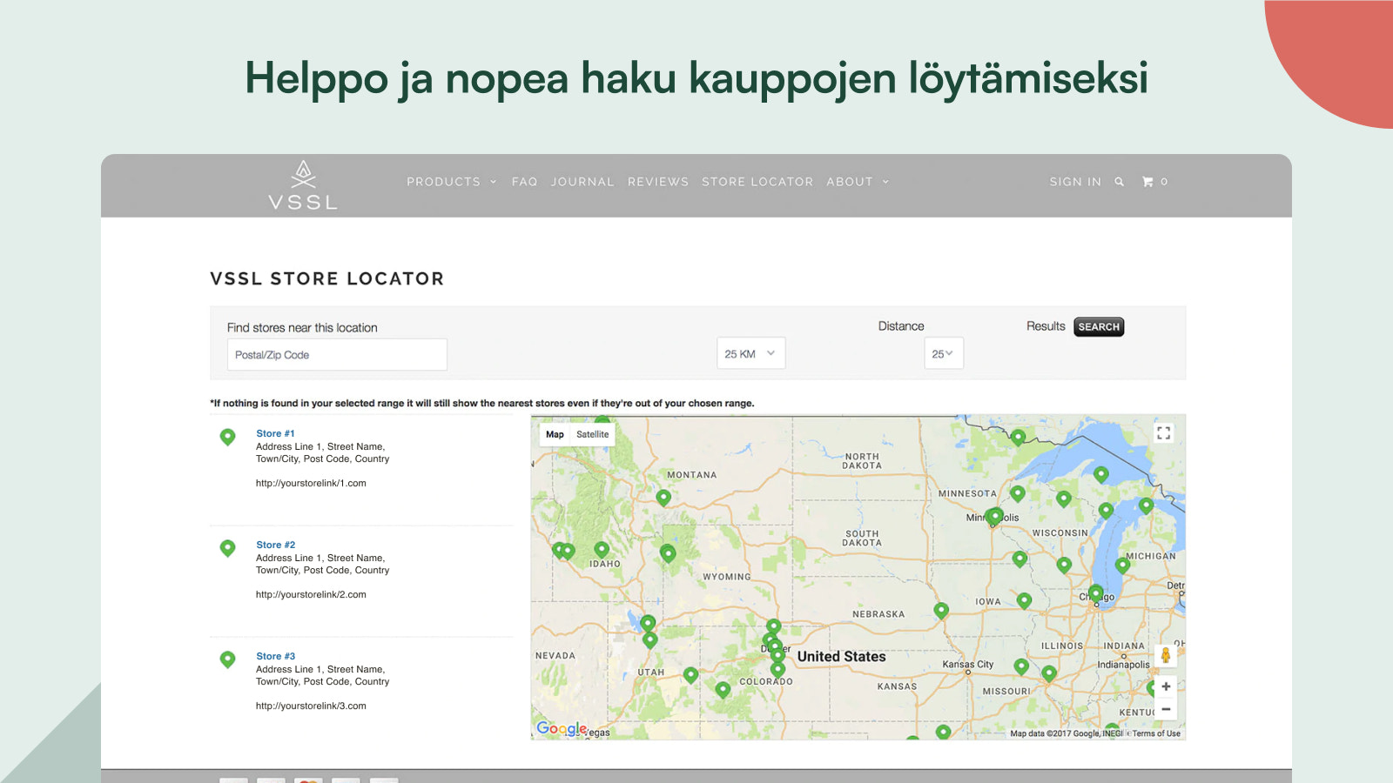Open the search magnifier icon in header

[1120, 182]
